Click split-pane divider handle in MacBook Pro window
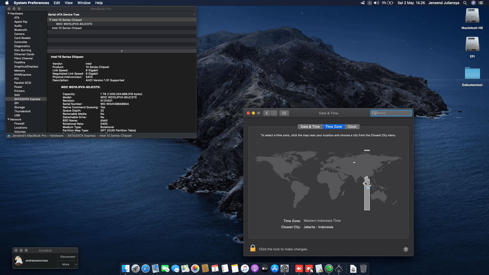The image size is (489, 275). [122, 51]
